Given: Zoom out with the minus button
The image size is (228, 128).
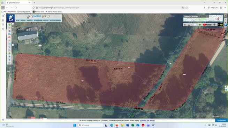Looking at the screenshot, I should pyautogui.click(x=13, y=45).
